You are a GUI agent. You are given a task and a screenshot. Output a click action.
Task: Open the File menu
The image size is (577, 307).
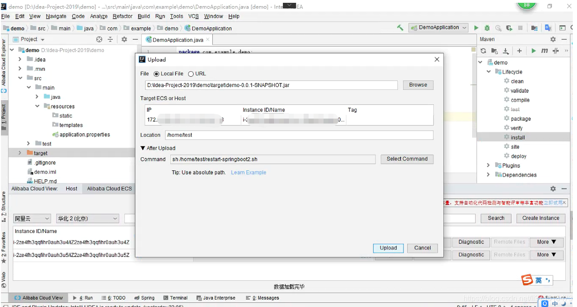click(6, 16)
